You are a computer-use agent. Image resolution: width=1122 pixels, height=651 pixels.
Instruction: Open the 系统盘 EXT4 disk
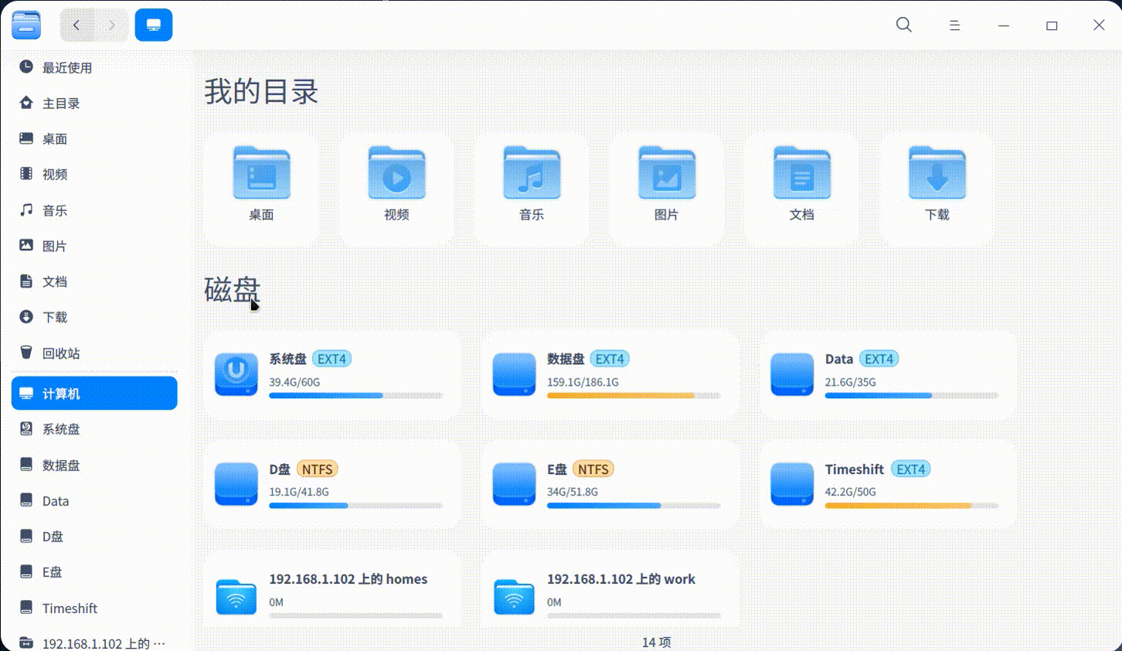pos(332,373)
